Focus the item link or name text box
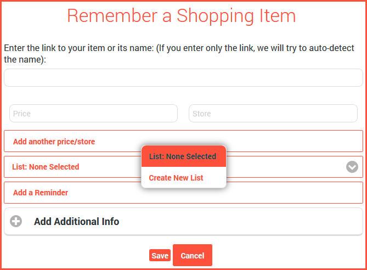The image size is (367, 270). click(x=183, y=77)
